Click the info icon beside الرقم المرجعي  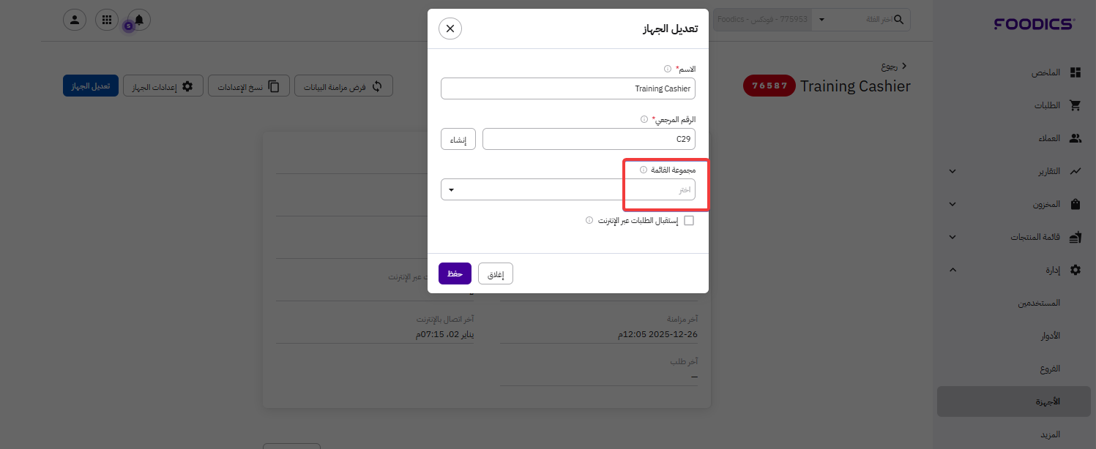(644, 119)
